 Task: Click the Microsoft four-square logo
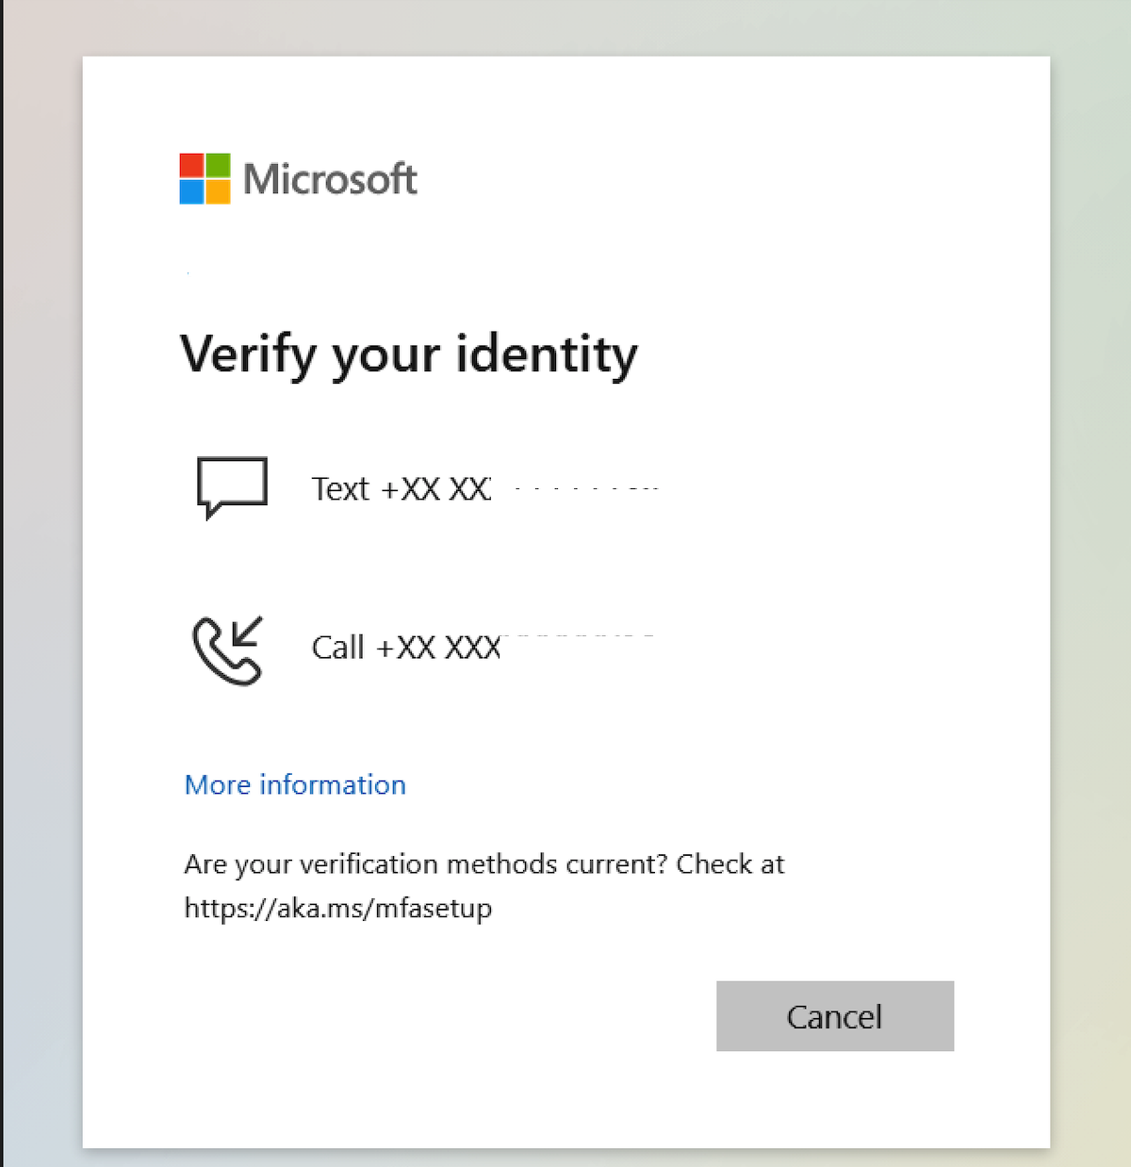205,179
